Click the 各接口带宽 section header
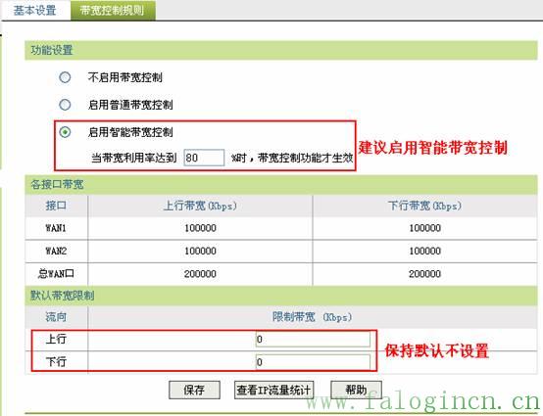543x416 pixels. [x=281, y=184]
